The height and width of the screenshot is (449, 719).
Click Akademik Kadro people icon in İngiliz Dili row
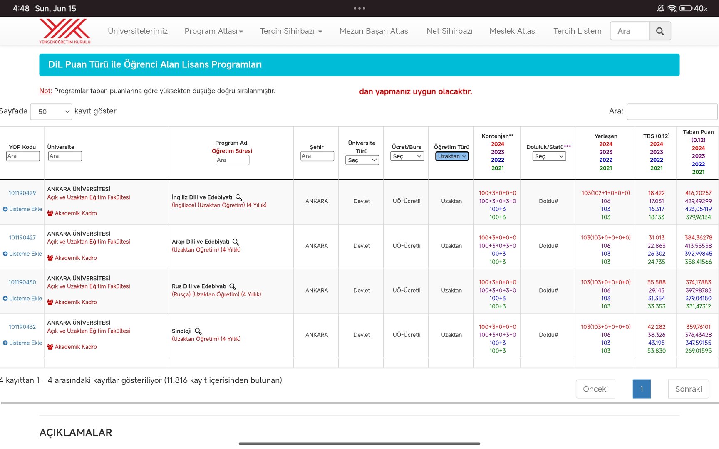point(50,213)
